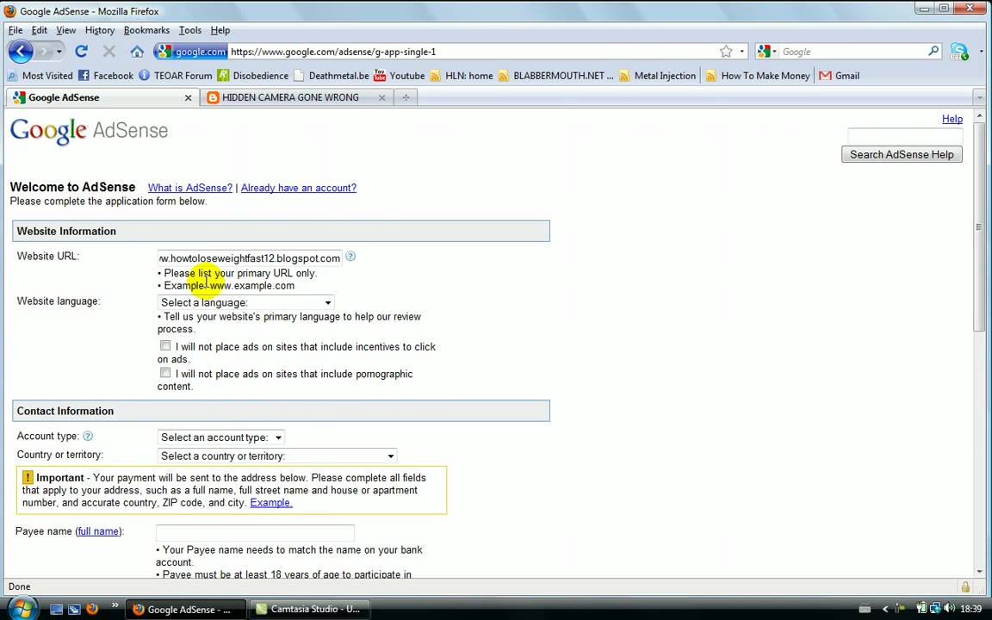Open the BLABBERMOUTH.NET bookmark
Viewport: 992px width, 620px height.
pos(555,75)
